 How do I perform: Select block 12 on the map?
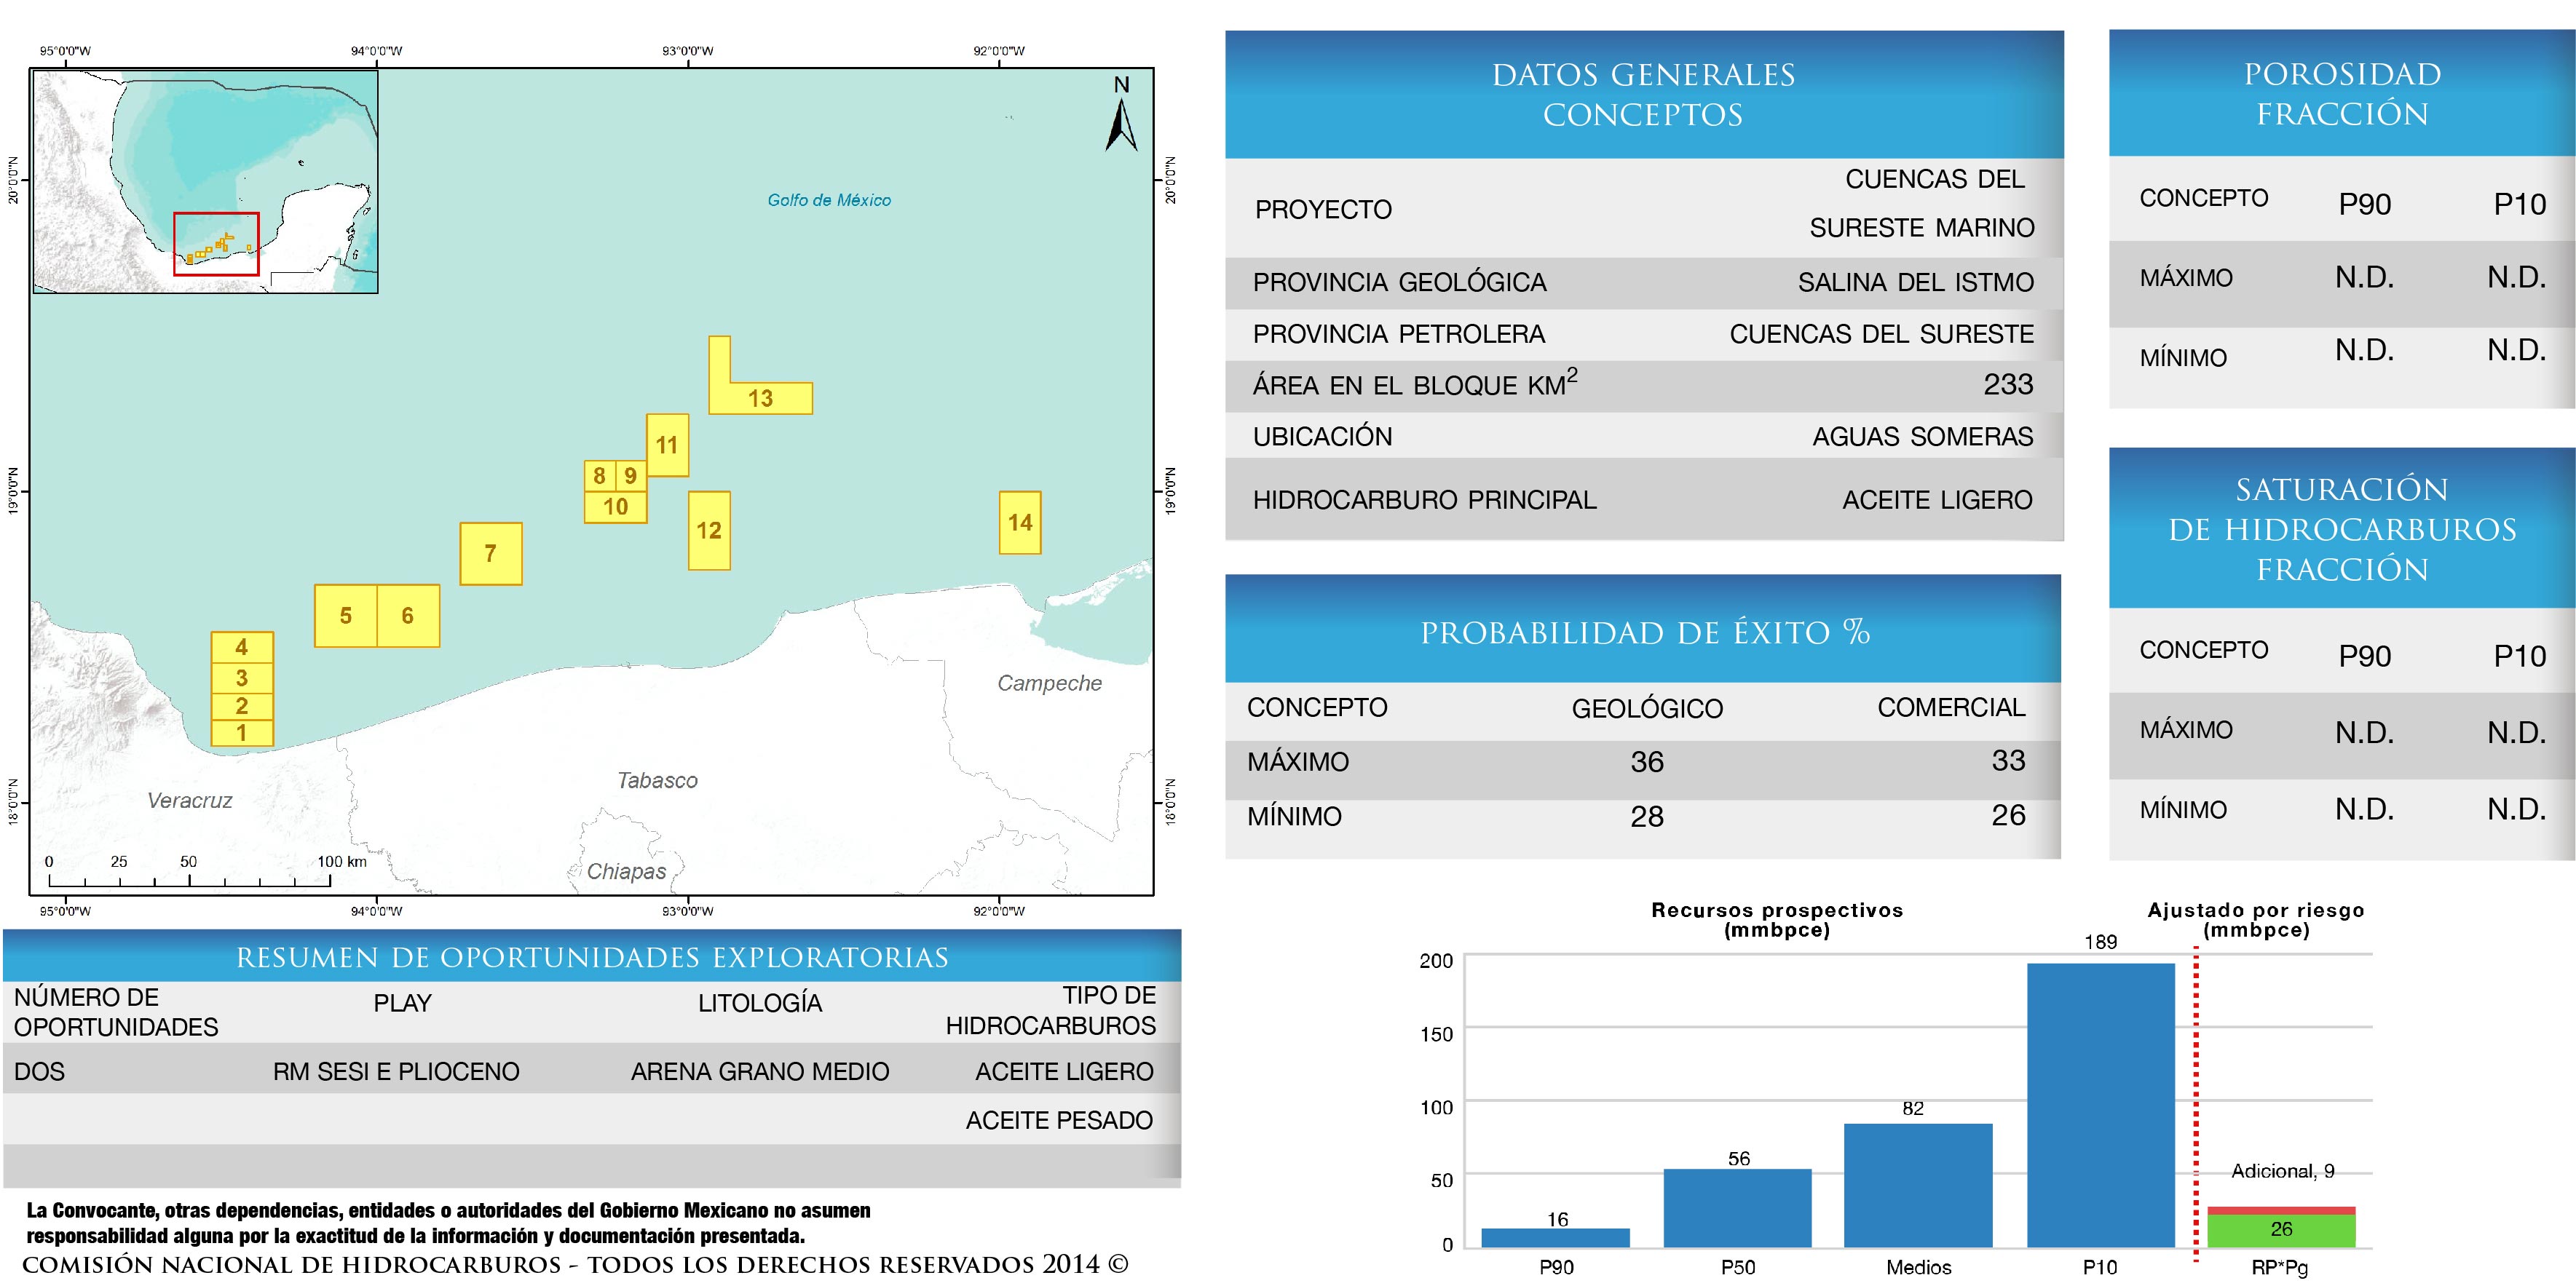coord(709,531)
